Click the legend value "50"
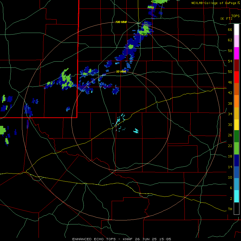The height and width of the screenshot is (241, 241). point(230,72)
